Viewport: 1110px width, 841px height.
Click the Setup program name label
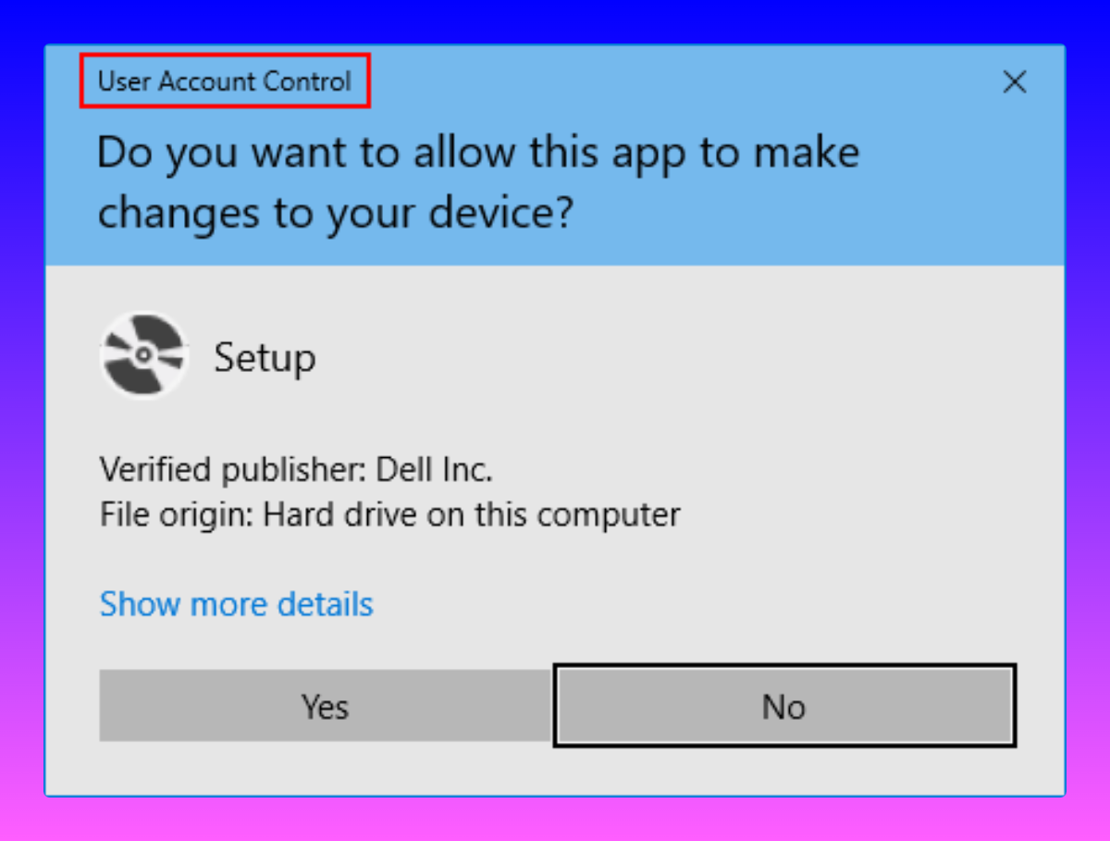click(x=265, y=357)
